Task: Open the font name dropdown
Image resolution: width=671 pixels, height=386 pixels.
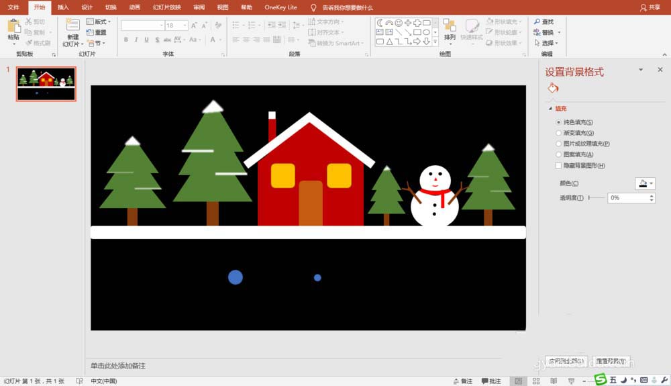Action: pyautogui.click(x=161, y=26)
